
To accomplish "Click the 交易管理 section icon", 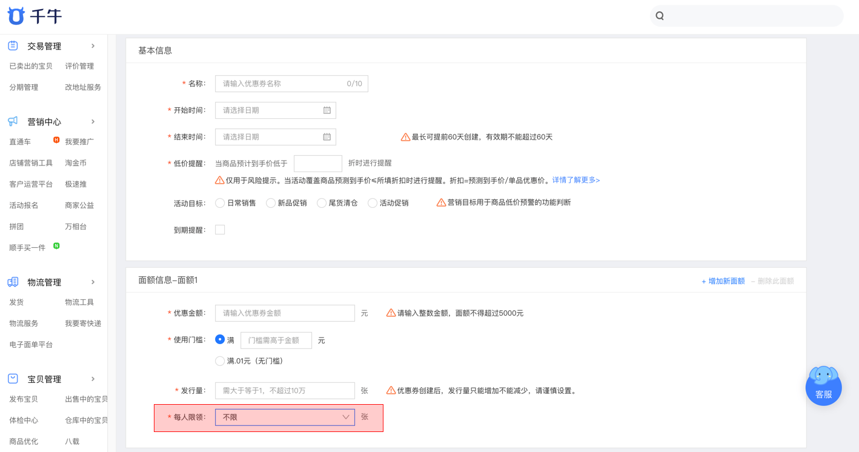I will [x=13, y=46].
